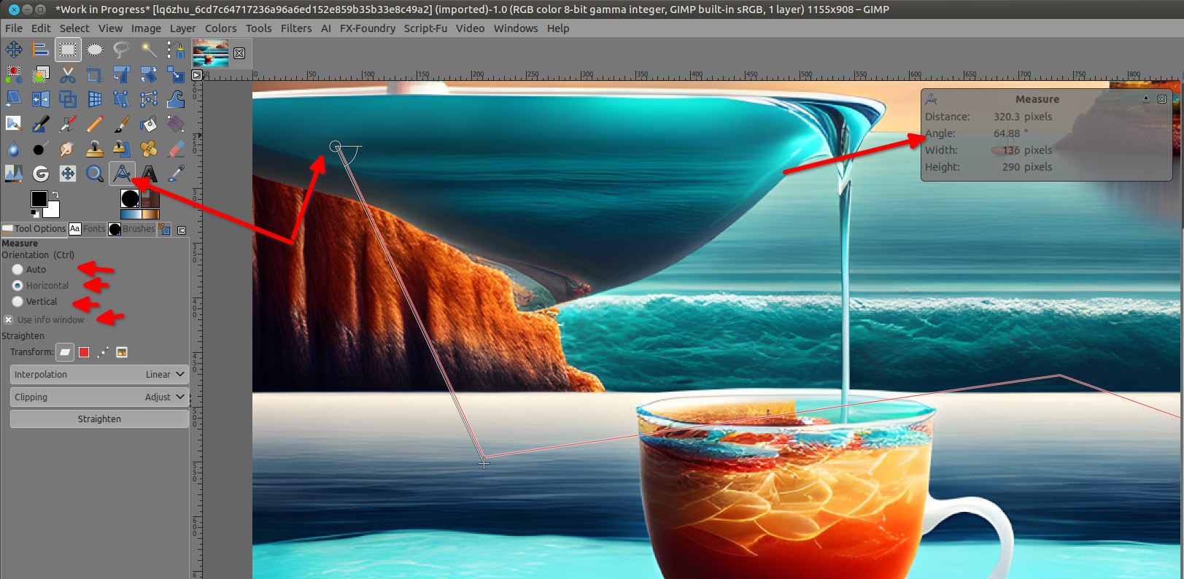Viewport: 1184px width, 579px height.
Task: Open the Clipping dropdown
Action: pyautogui.click(x=99, y=397)
